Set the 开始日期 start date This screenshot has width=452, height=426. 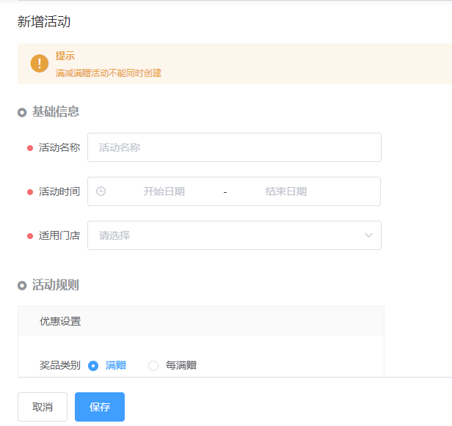click(164, 191)
